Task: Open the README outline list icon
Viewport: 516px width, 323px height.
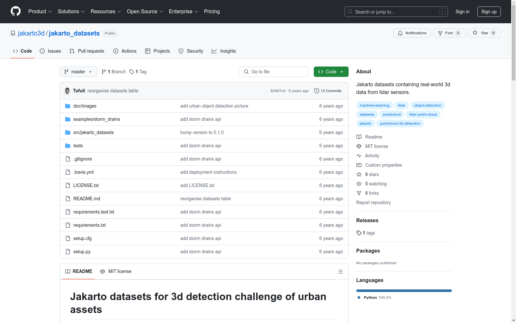Action: tap(340, 272)
